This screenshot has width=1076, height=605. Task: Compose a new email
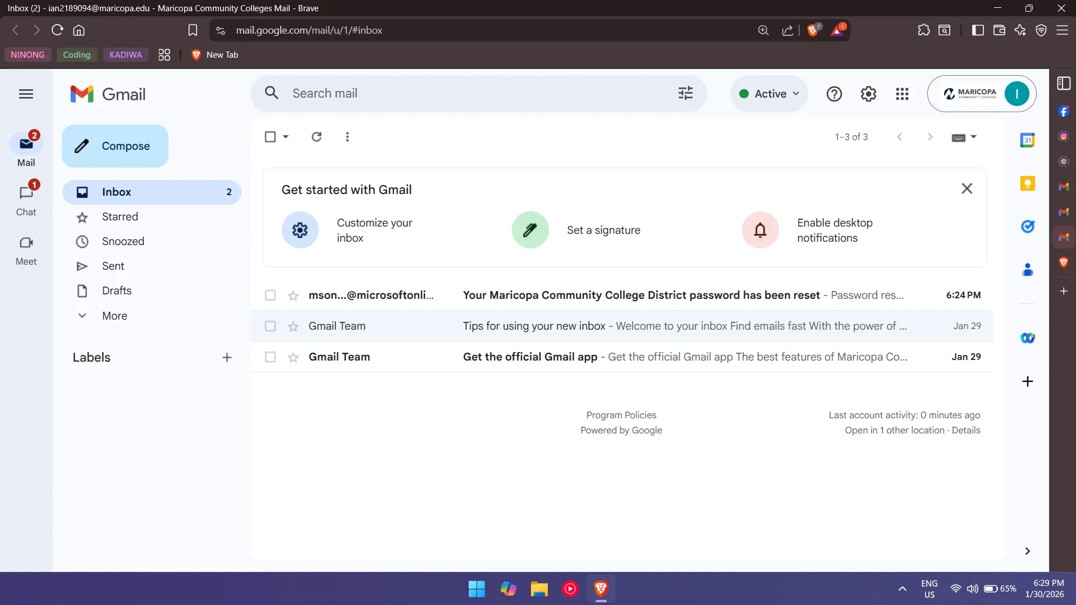pyautogui.click(x=115, y=146)
